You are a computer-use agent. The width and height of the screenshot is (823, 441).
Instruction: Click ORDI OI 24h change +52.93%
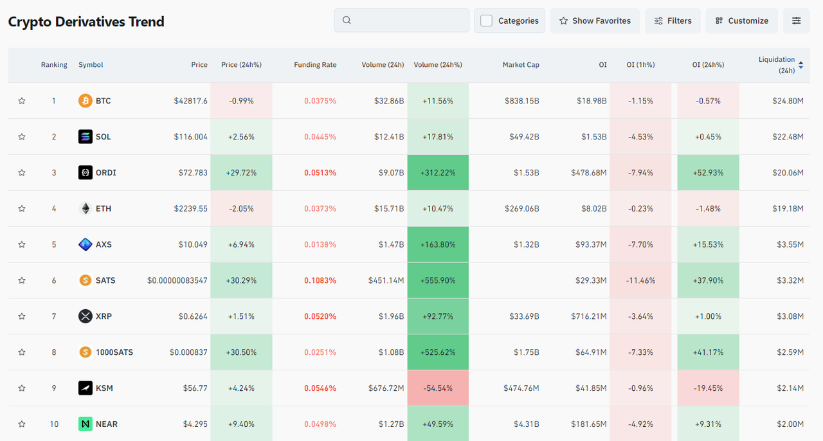(708, 173)
